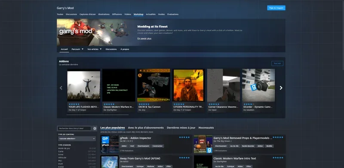Click the Tout voir button in Addons
This screenshot has width=344, height=168.
277,64
